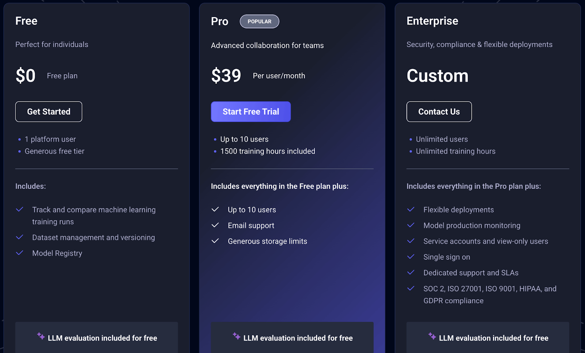Click the Enterprise plan title

432,21
